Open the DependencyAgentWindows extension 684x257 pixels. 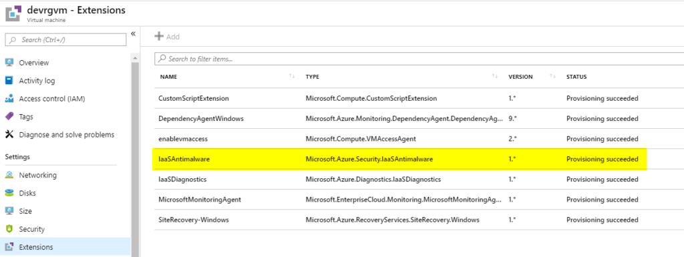[419, 118]
